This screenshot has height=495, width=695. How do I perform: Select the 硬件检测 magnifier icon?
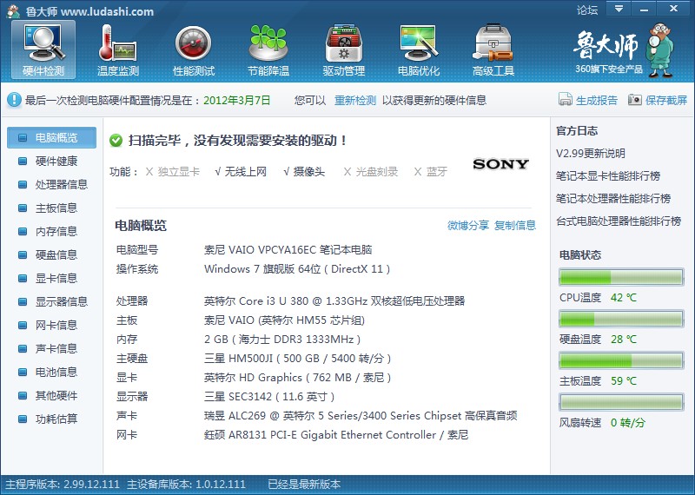[43, 43]
